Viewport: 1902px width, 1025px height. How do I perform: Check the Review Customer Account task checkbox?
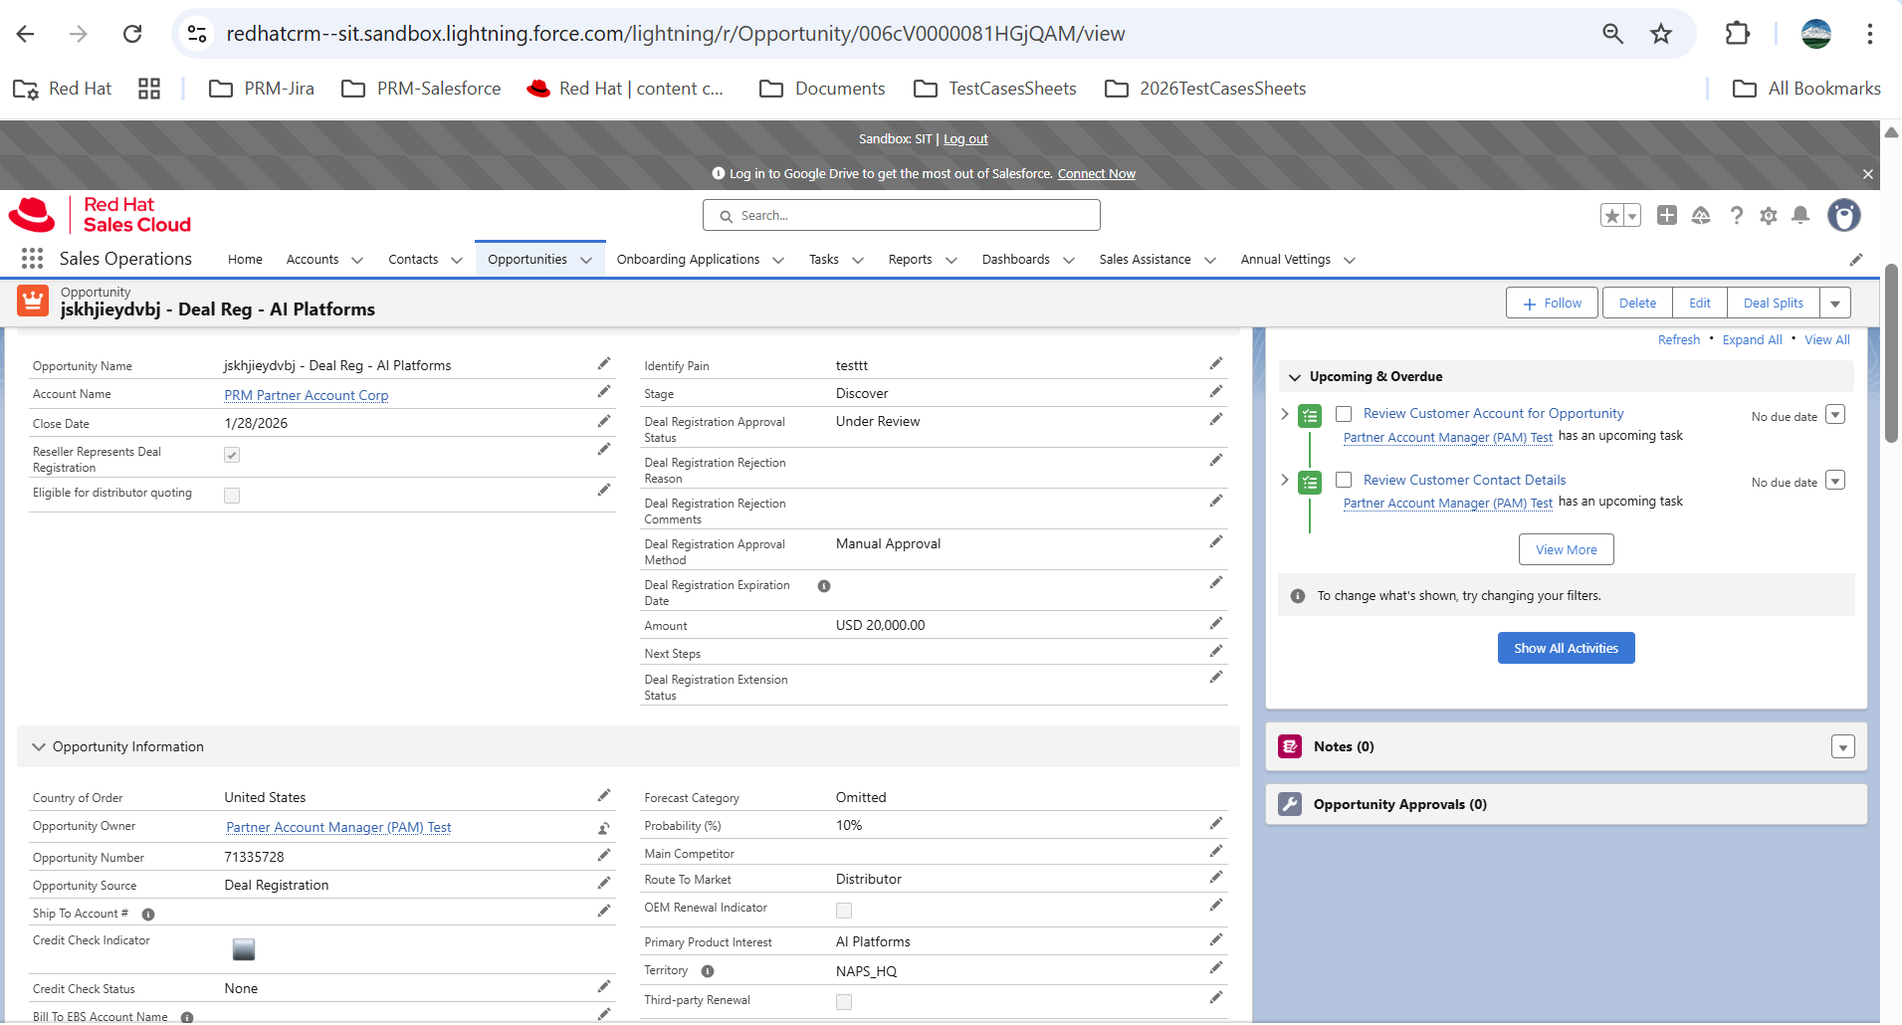(x=1344, y=414)
